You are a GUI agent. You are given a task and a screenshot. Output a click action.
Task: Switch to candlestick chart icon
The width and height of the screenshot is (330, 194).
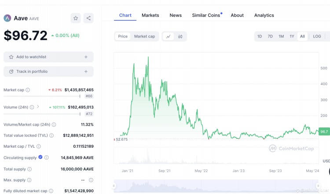point(180,36)
